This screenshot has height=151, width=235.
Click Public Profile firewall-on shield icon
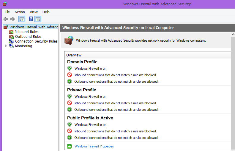click(70, 124)
